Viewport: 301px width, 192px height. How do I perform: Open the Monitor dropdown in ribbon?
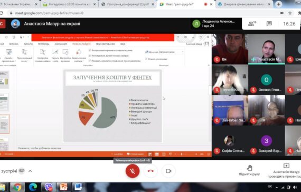coord(172,52)
